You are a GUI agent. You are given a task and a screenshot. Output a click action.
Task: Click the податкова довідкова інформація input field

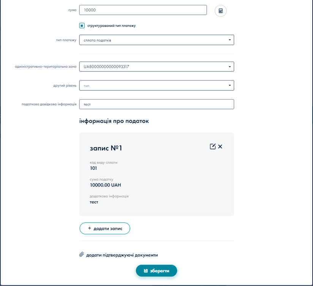[x=156, y=104]
